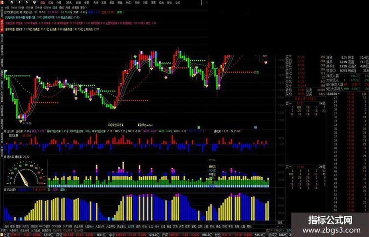Open the 多周期 multi-period tab
The height and width of the screenshot is (237, 369).
pos(75,8)
